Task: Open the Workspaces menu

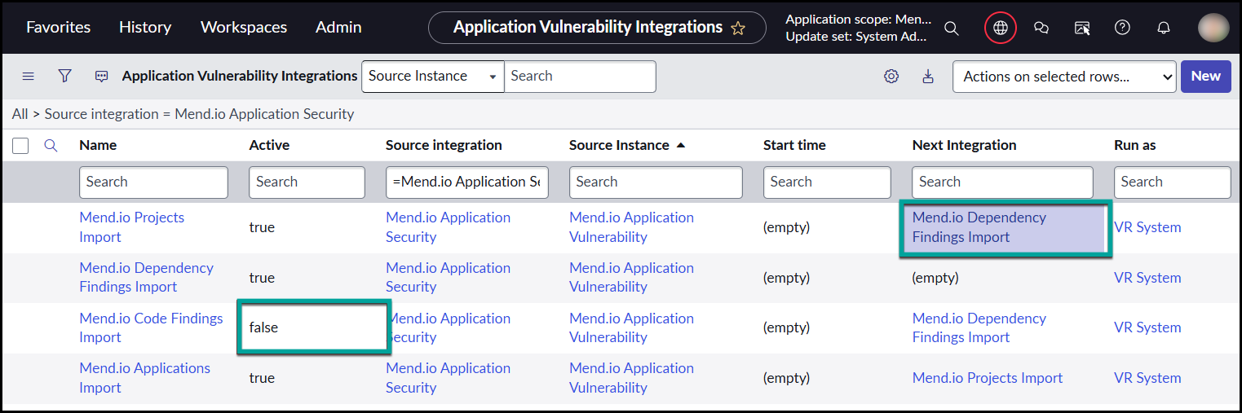Action: [244, 27]
